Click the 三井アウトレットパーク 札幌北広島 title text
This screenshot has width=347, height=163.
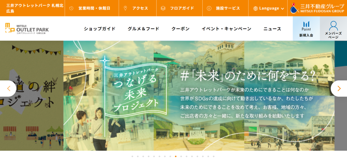pyautogui.click(x=35, y=8)
